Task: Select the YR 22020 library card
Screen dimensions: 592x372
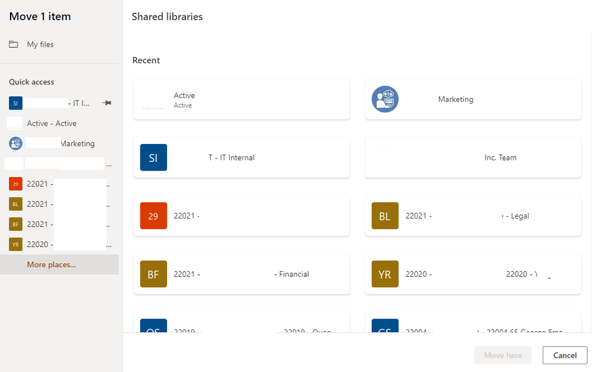Action: pos(472,274)
